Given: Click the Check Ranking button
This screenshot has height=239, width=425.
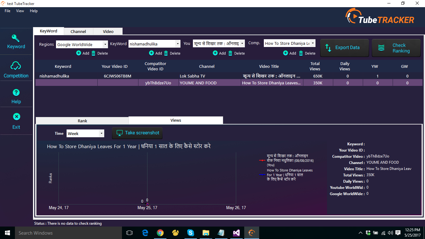Looking at the screenshot, I should pyautogui.click(x=396, y=48).
